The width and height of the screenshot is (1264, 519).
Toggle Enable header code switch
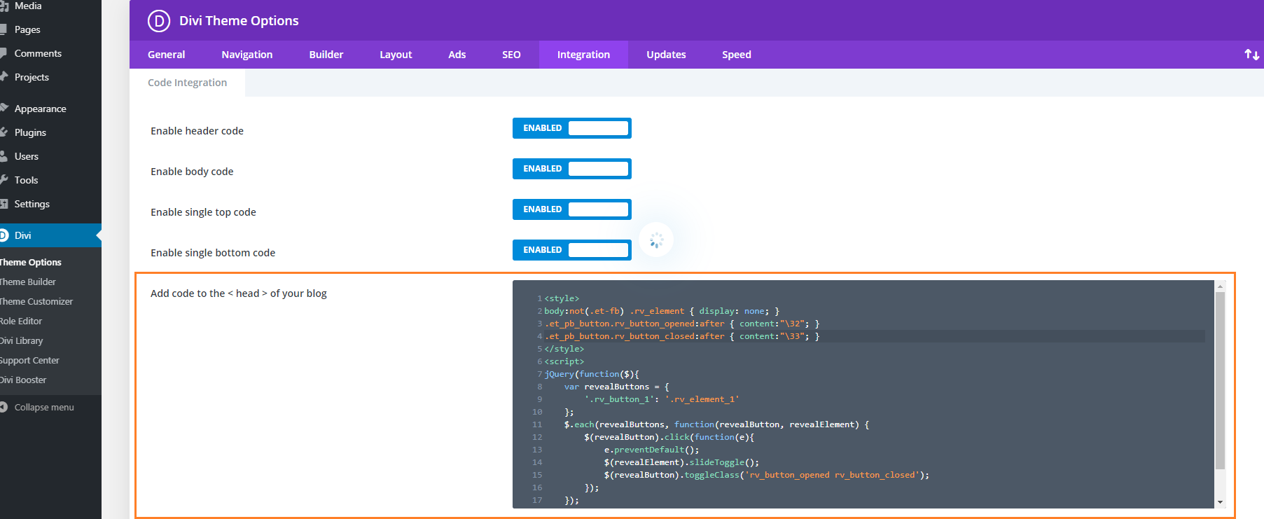point(572,128)
